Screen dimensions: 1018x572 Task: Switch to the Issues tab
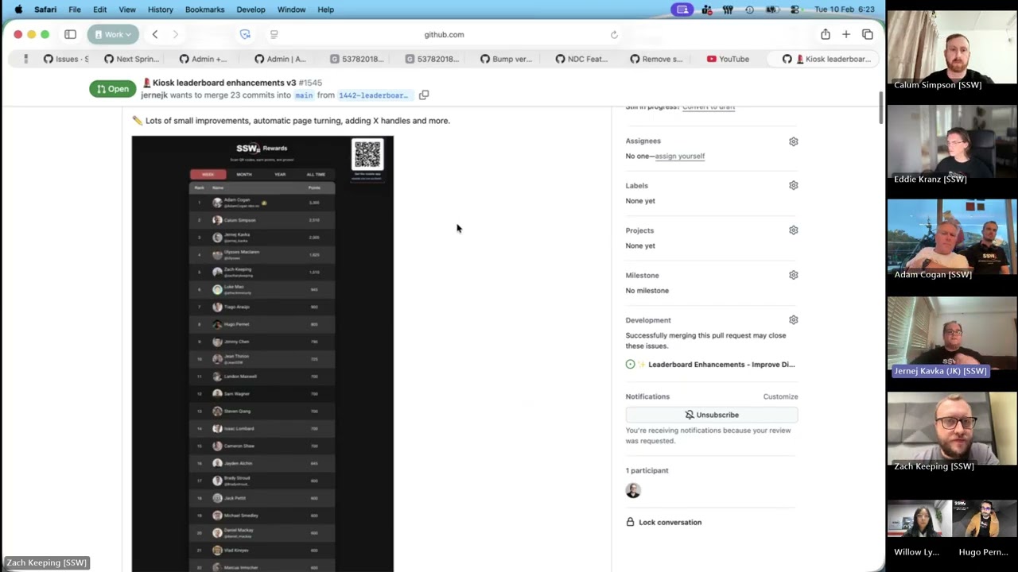tap(66, 59)
